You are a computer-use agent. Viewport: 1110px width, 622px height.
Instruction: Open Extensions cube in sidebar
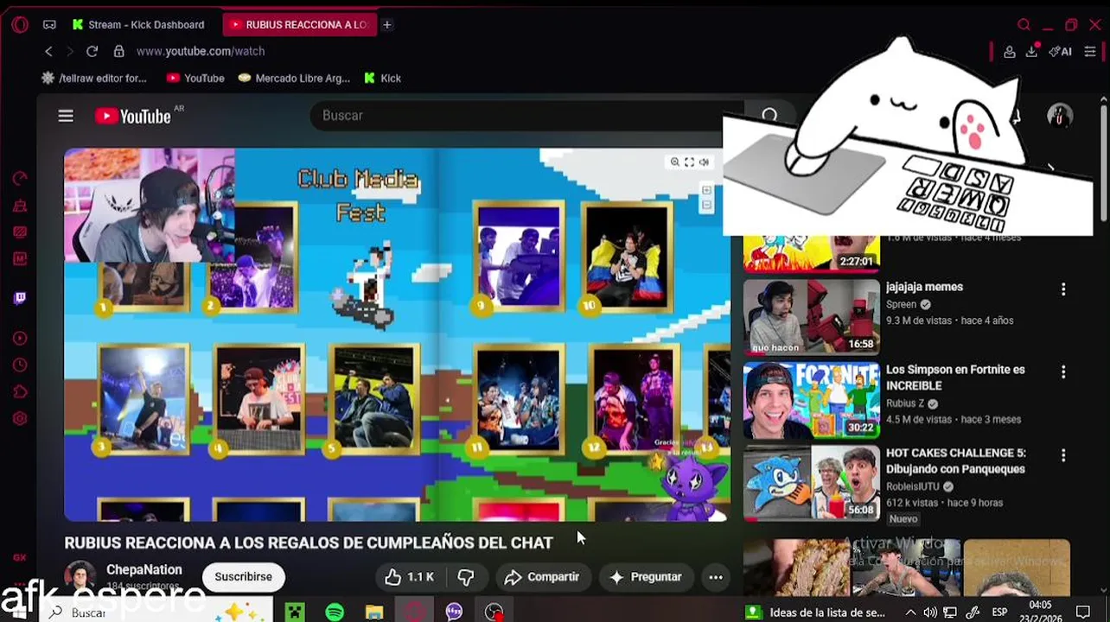coord(20,392)
